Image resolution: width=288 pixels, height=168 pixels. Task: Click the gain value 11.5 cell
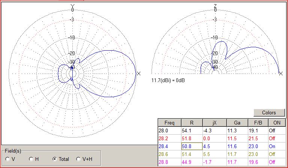tap(237, 138)
